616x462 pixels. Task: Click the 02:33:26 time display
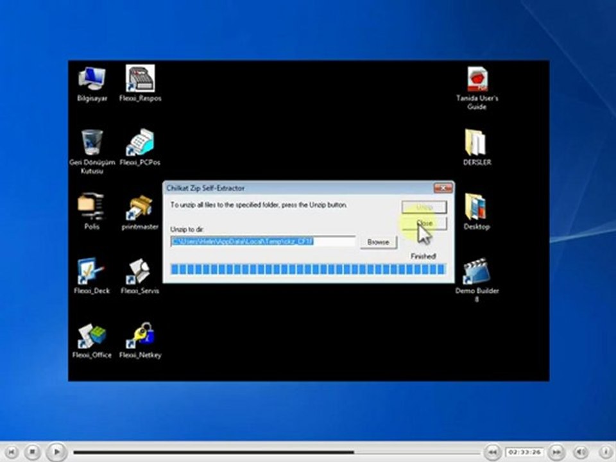(524, 452)
